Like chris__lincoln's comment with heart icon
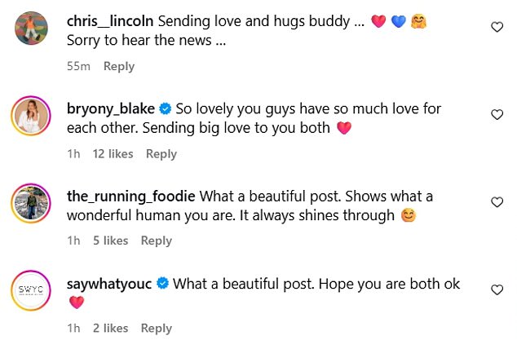 [x=497, y=27]
